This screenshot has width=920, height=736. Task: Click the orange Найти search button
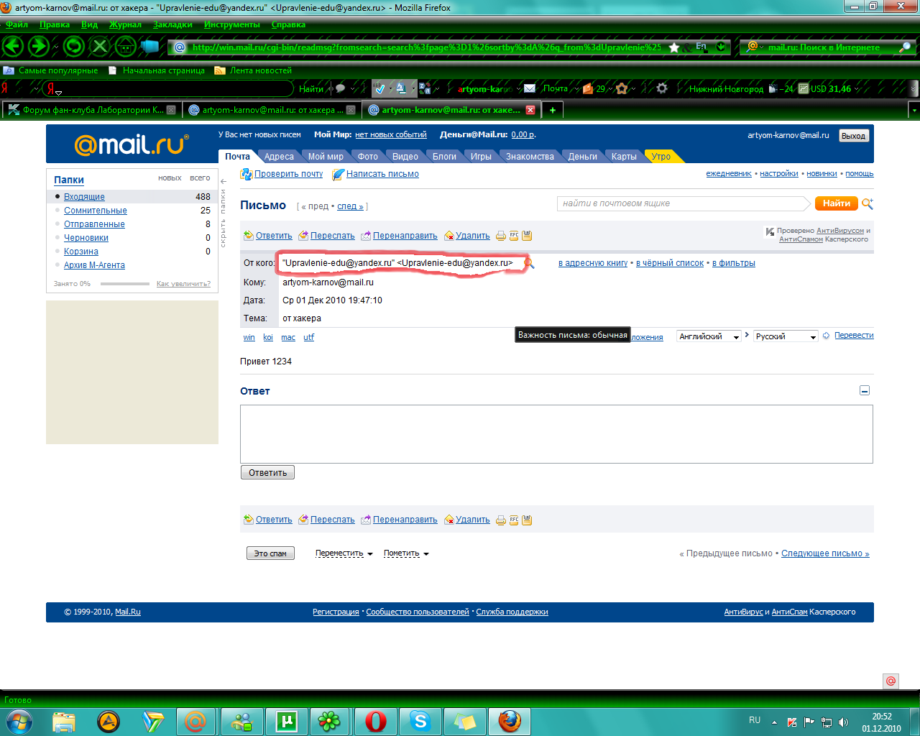coord(836,203)
